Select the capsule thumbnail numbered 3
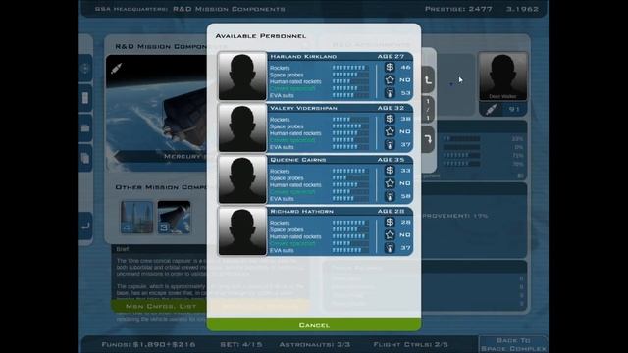Viewport: 628px width, 353px height. [x=174, y=218]
